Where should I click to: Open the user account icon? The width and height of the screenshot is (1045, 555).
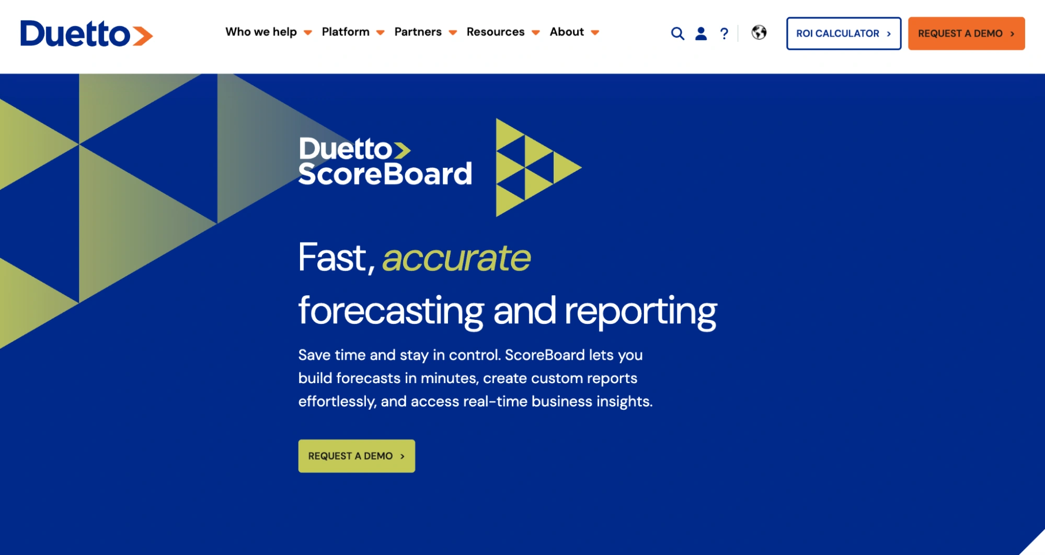tap(701, 33)
